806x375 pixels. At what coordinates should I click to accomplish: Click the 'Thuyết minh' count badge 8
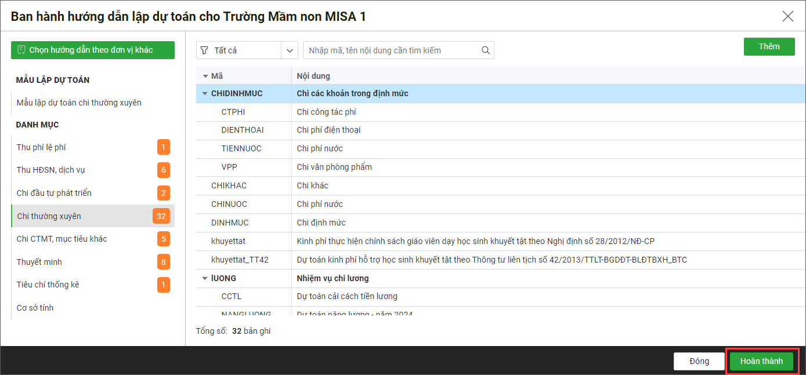164,262
